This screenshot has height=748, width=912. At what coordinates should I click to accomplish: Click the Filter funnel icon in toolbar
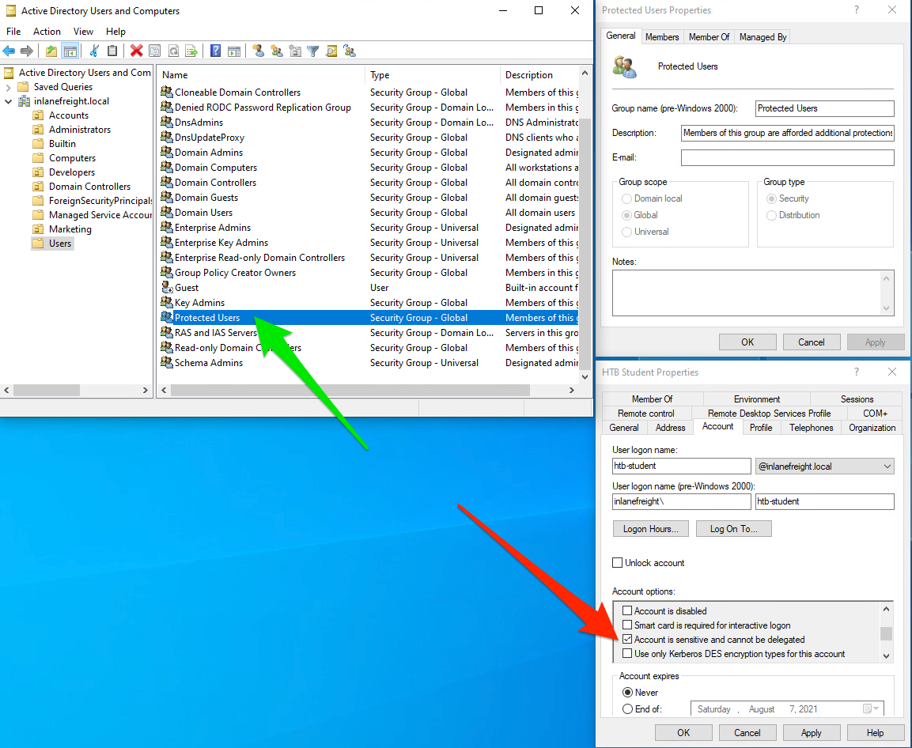tap(313, 51)
